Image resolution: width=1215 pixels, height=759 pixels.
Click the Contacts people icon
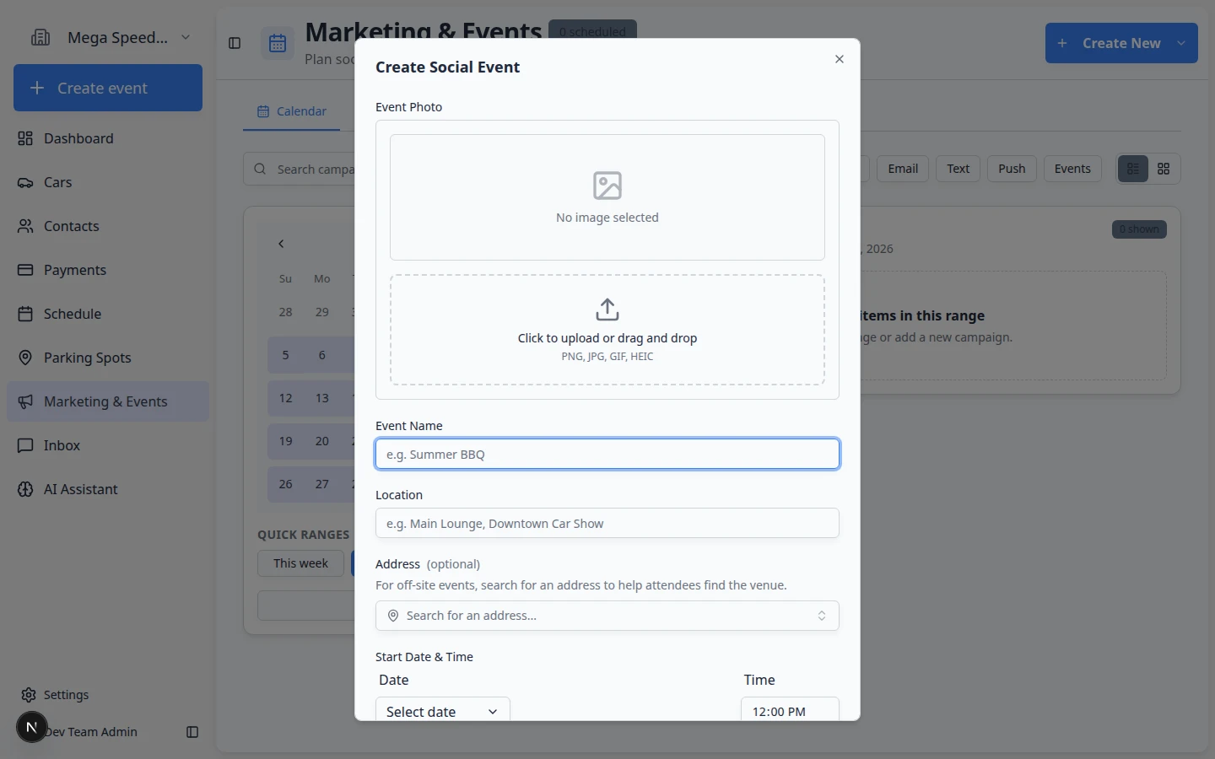tap(25, 226)
